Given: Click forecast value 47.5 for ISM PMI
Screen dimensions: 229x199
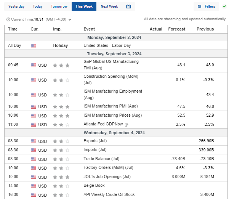Looking at the screenshot, I should point(181,106).
